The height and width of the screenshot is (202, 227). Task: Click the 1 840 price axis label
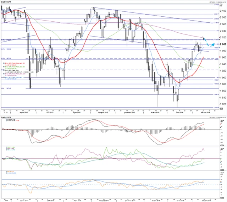pyautogui.click(x=223, y=98)
